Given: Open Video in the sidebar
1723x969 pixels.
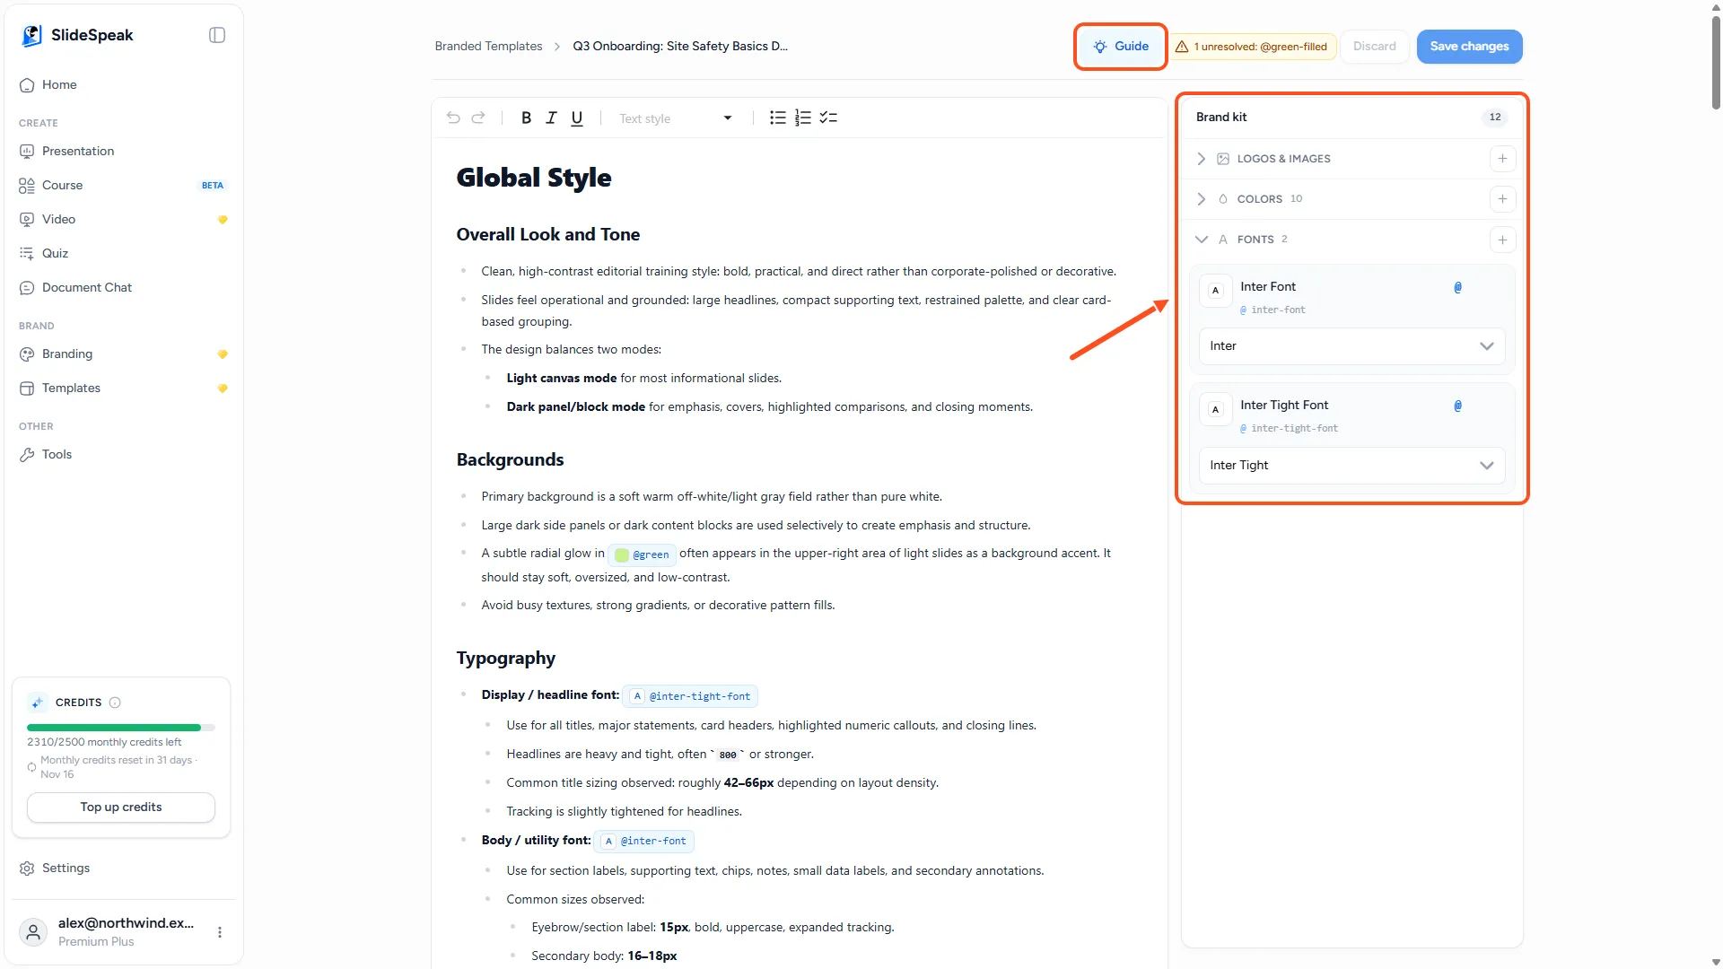Looking at the screenshot, I should point(122,220).
